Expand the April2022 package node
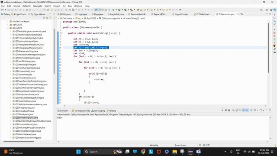The height and width of the screenshot is (156, 277). (x=8, y=25)
